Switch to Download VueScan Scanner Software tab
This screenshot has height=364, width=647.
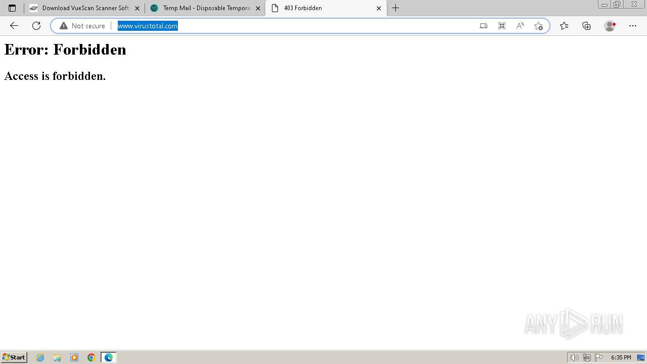[84, 8]
